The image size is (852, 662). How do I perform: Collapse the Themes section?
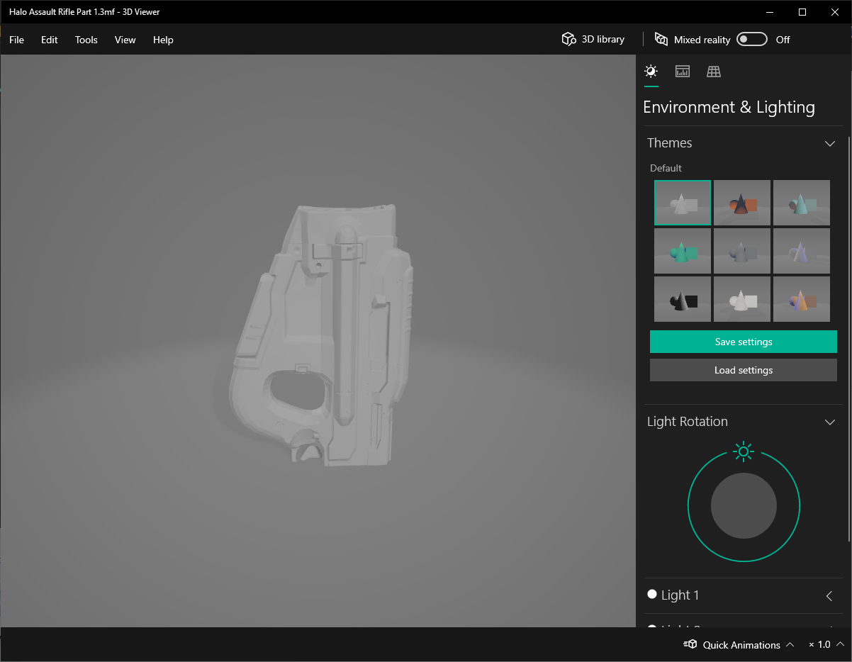(x=830, y=143)
